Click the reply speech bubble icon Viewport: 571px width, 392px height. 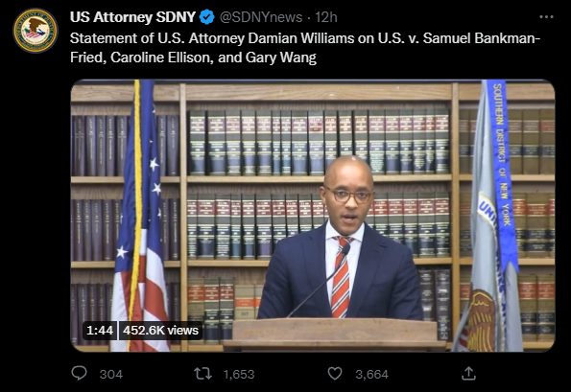click(79, 374)
